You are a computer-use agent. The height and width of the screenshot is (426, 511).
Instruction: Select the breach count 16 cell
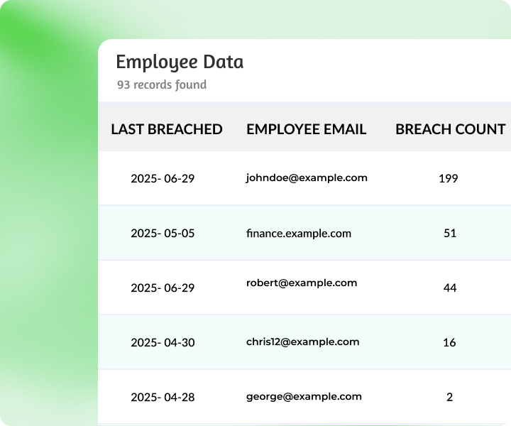click(449, 342)
